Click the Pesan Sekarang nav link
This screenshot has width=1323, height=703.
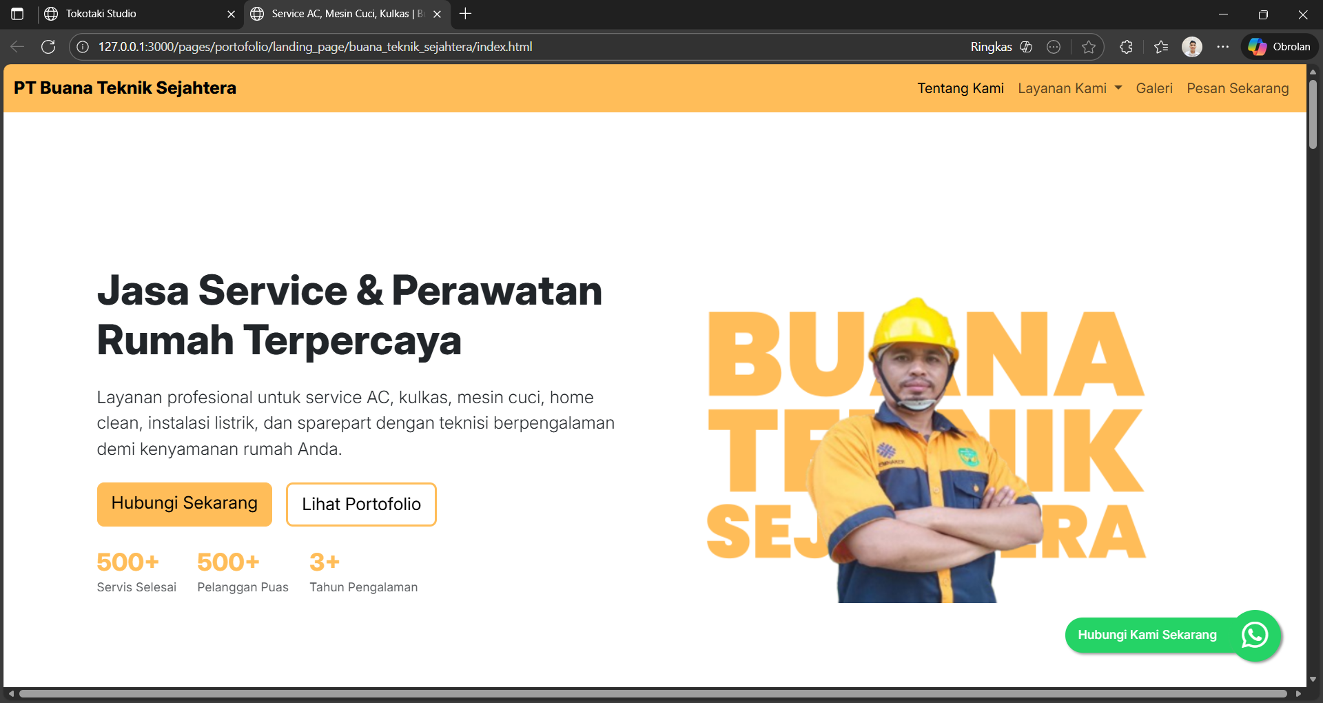1238,88
